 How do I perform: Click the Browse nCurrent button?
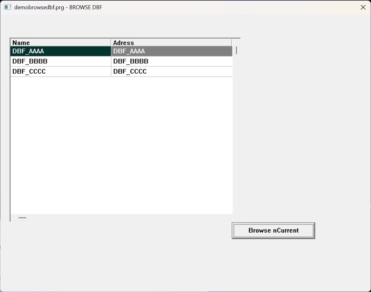[273, 230]
